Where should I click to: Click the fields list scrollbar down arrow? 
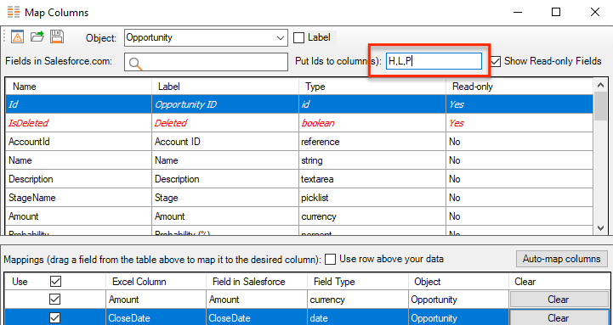601,228
